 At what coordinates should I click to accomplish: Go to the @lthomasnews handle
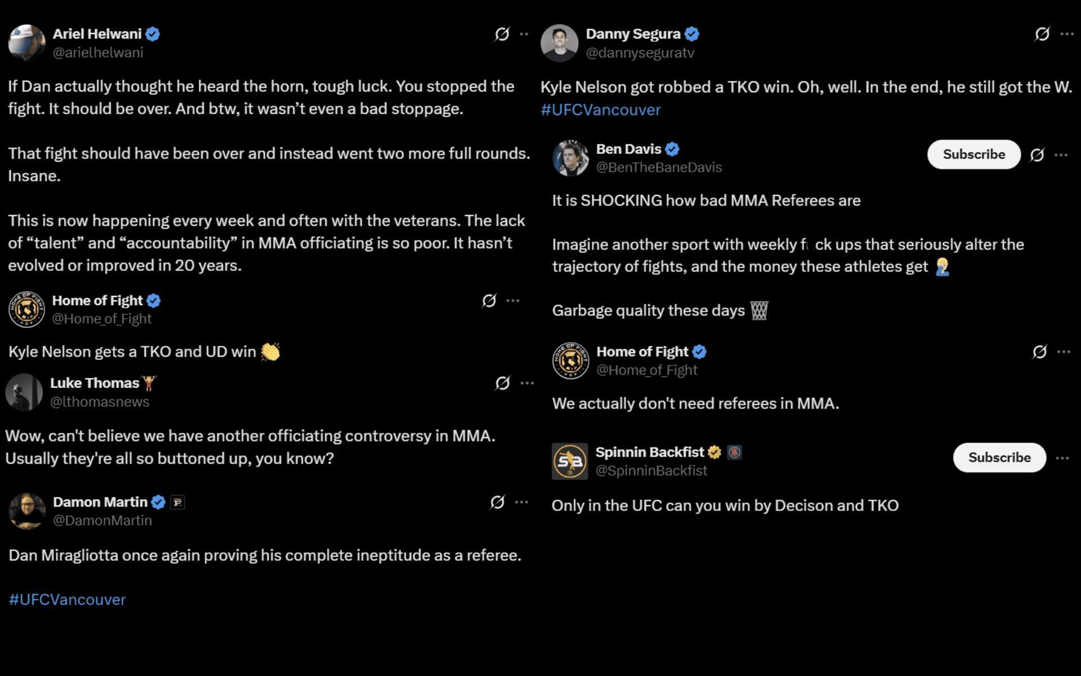[100, 402]
